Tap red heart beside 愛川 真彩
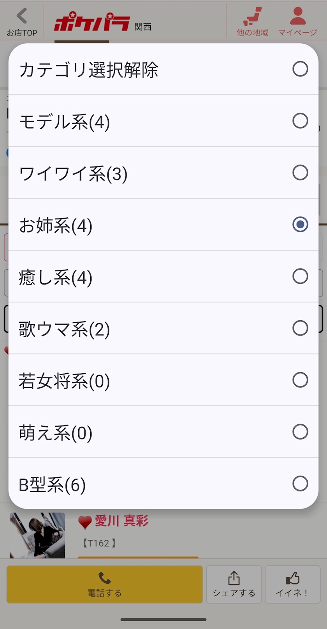The image size is (327, 629). pos(85,522)
